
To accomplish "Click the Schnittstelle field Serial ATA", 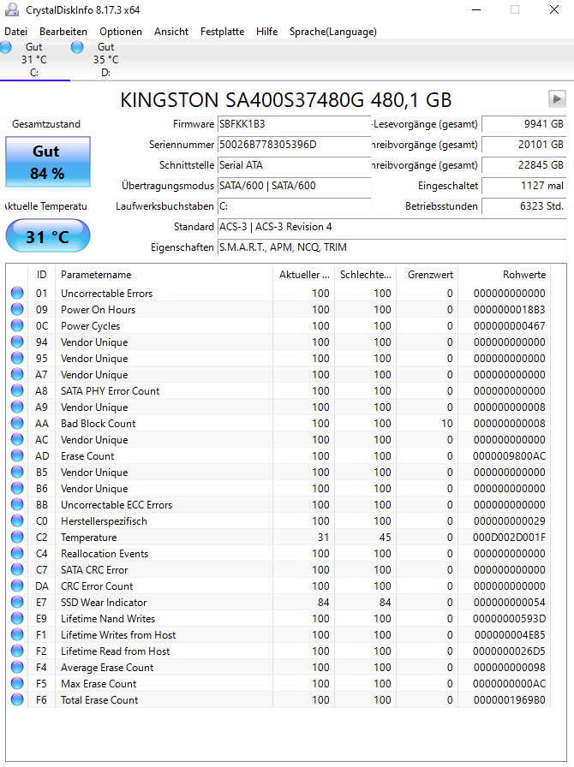I will point(294,165).
